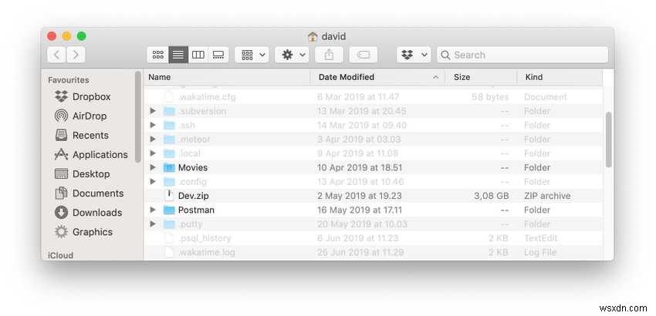Click into the Search field

[x=522, y=55]
